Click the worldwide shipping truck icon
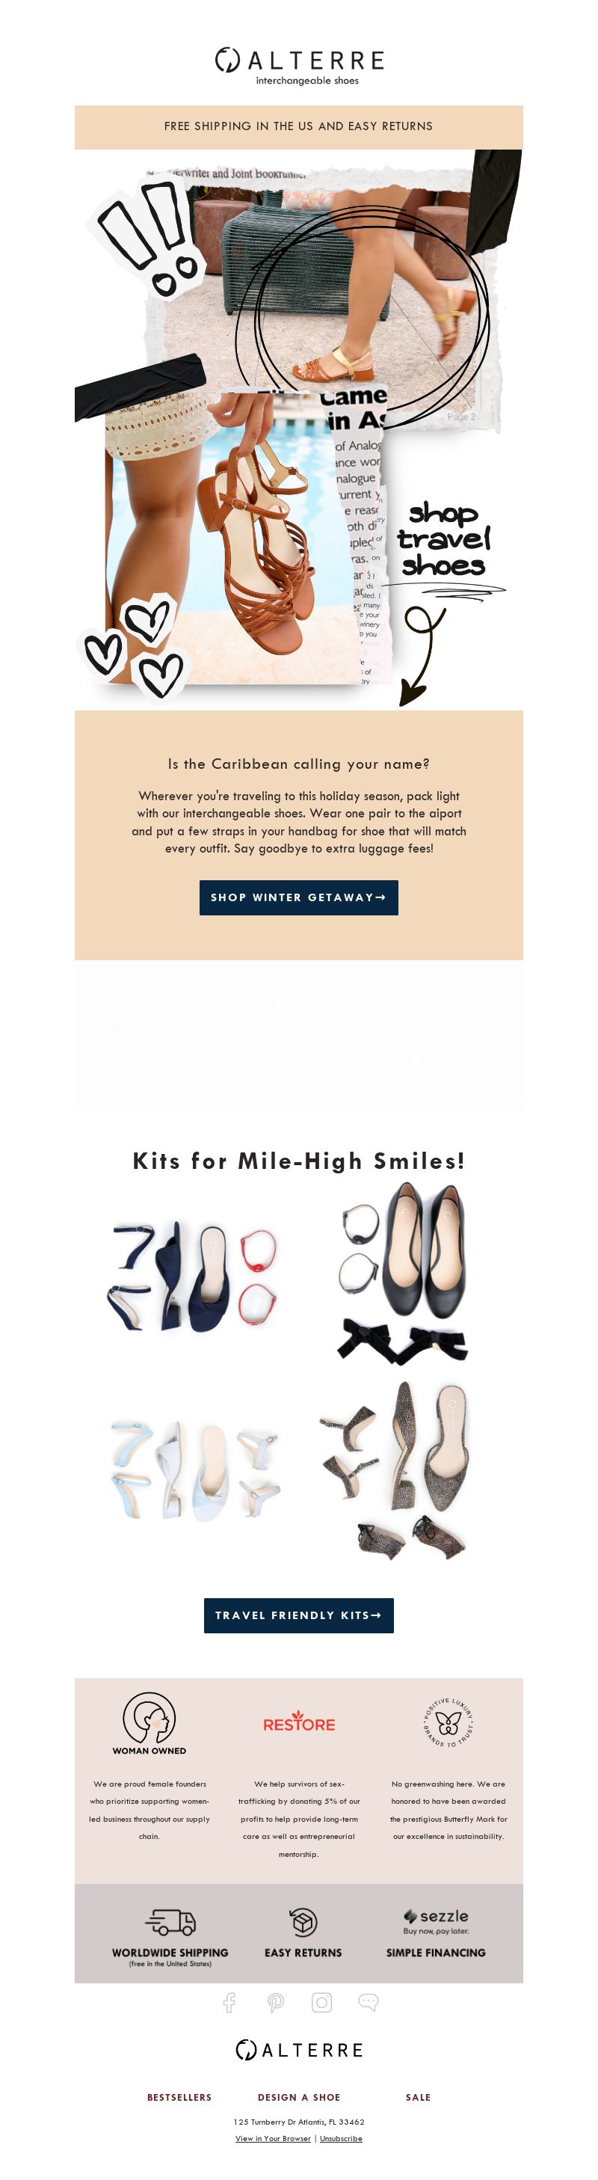 pos(170,1921)
